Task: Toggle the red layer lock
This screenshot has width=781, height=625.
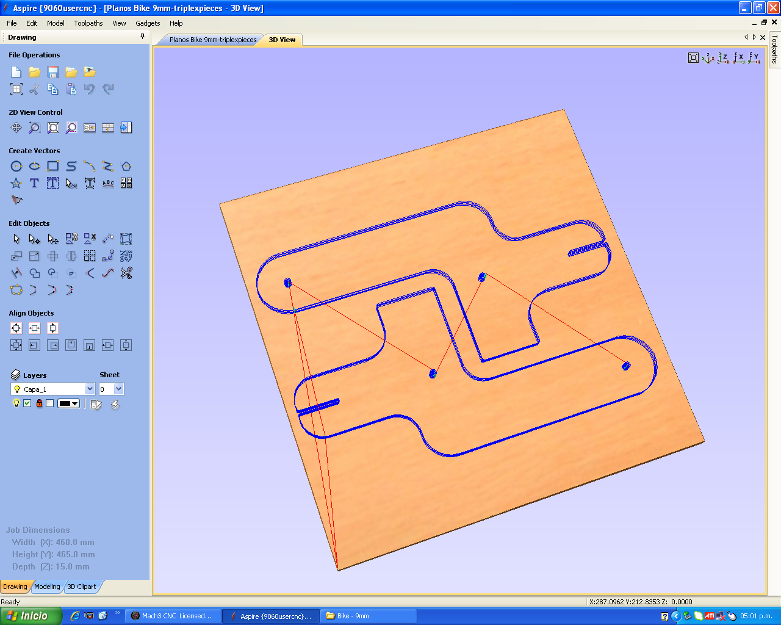Action: tap(39, 403)
